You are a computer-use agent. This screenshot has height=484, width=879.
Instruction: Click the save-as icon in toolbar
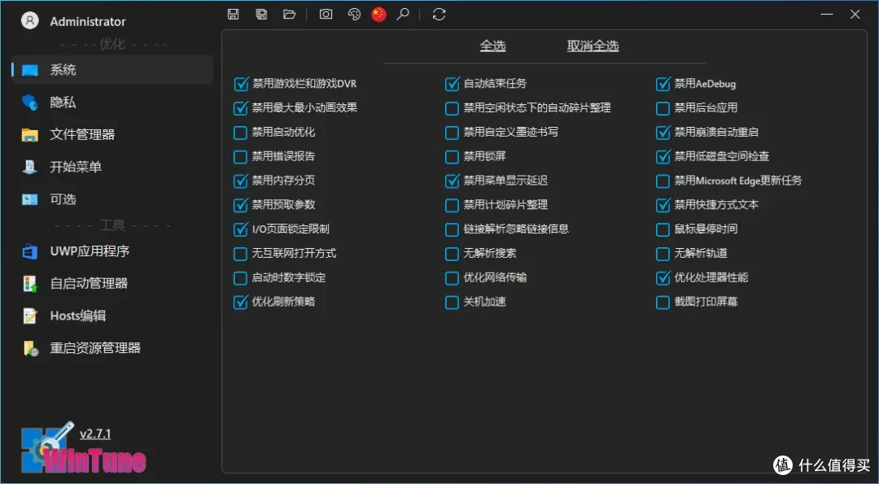[261, 15]
